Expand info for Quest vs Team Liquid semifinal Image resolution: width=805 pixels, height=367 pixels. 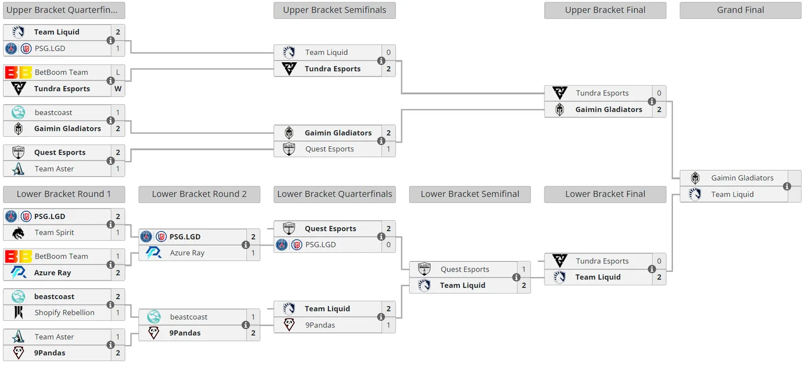point(516,277)
